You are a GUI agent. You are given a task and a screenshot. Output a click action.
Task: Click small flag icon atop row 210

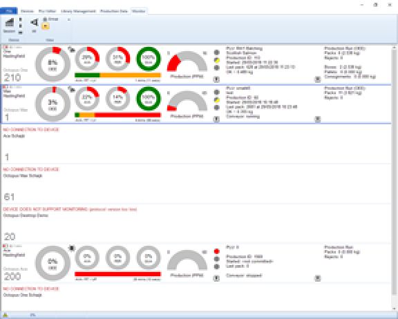[5, 47]
